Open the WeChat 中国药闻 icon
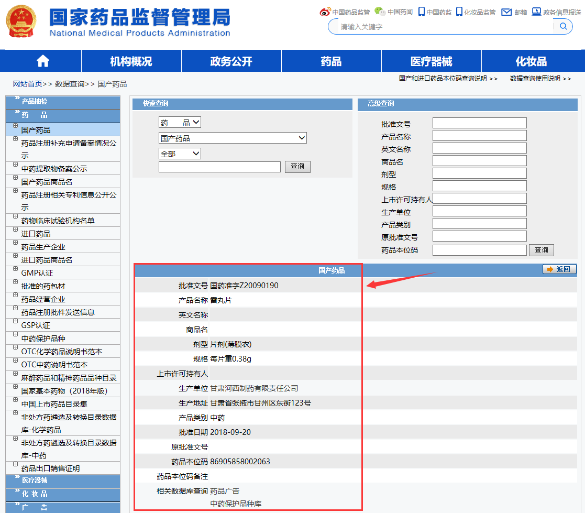Viewport: 585px width, 513px height. click(380, 12)
